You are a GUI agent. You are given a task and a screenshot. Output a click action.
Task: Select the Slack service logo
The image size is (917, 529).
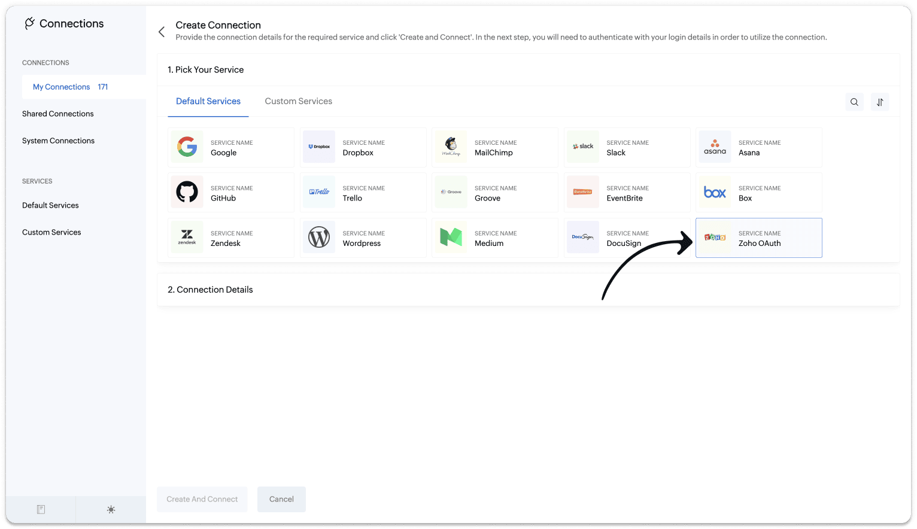(583, 147)
